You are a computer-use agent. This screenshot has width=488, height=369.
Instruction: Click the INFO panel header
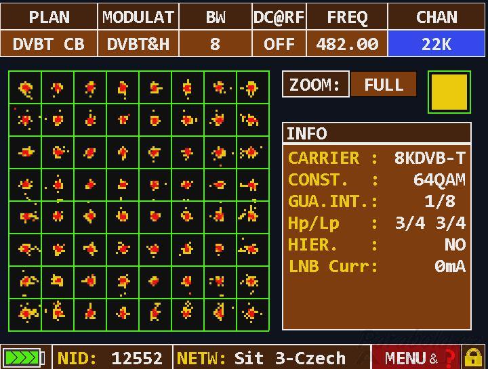[377, 133]
